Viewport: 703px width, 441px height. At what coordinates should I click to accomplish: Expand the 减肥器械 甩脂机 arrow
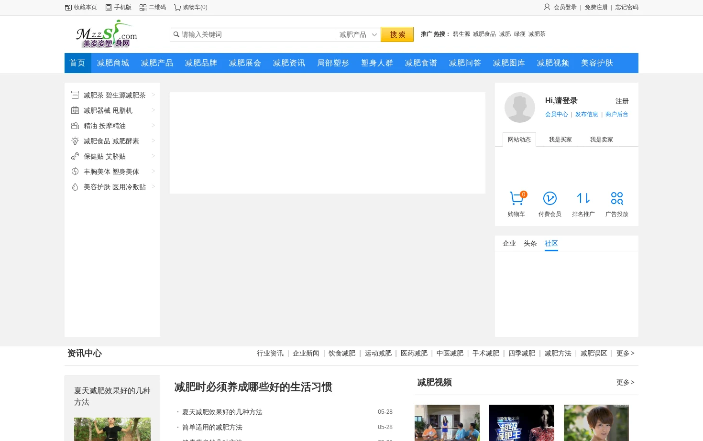coord(154,110)
